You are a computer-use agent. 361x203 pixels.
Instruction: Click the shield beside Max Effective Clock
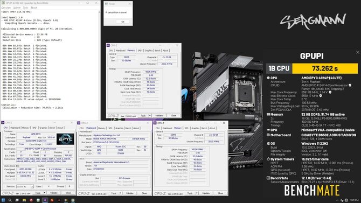(x=321, y=96)
